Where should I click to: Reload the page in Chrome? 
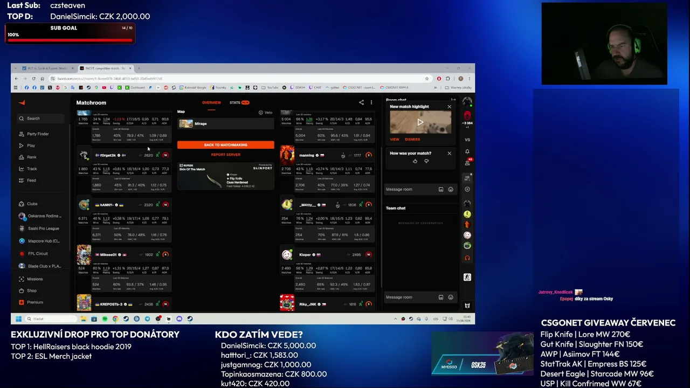tap(33, 79)
